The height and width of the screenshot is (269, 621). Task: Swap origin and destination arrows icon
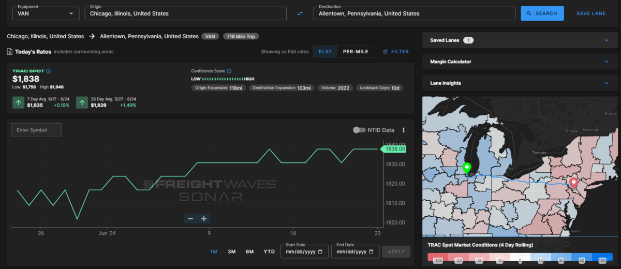(300, 13)
